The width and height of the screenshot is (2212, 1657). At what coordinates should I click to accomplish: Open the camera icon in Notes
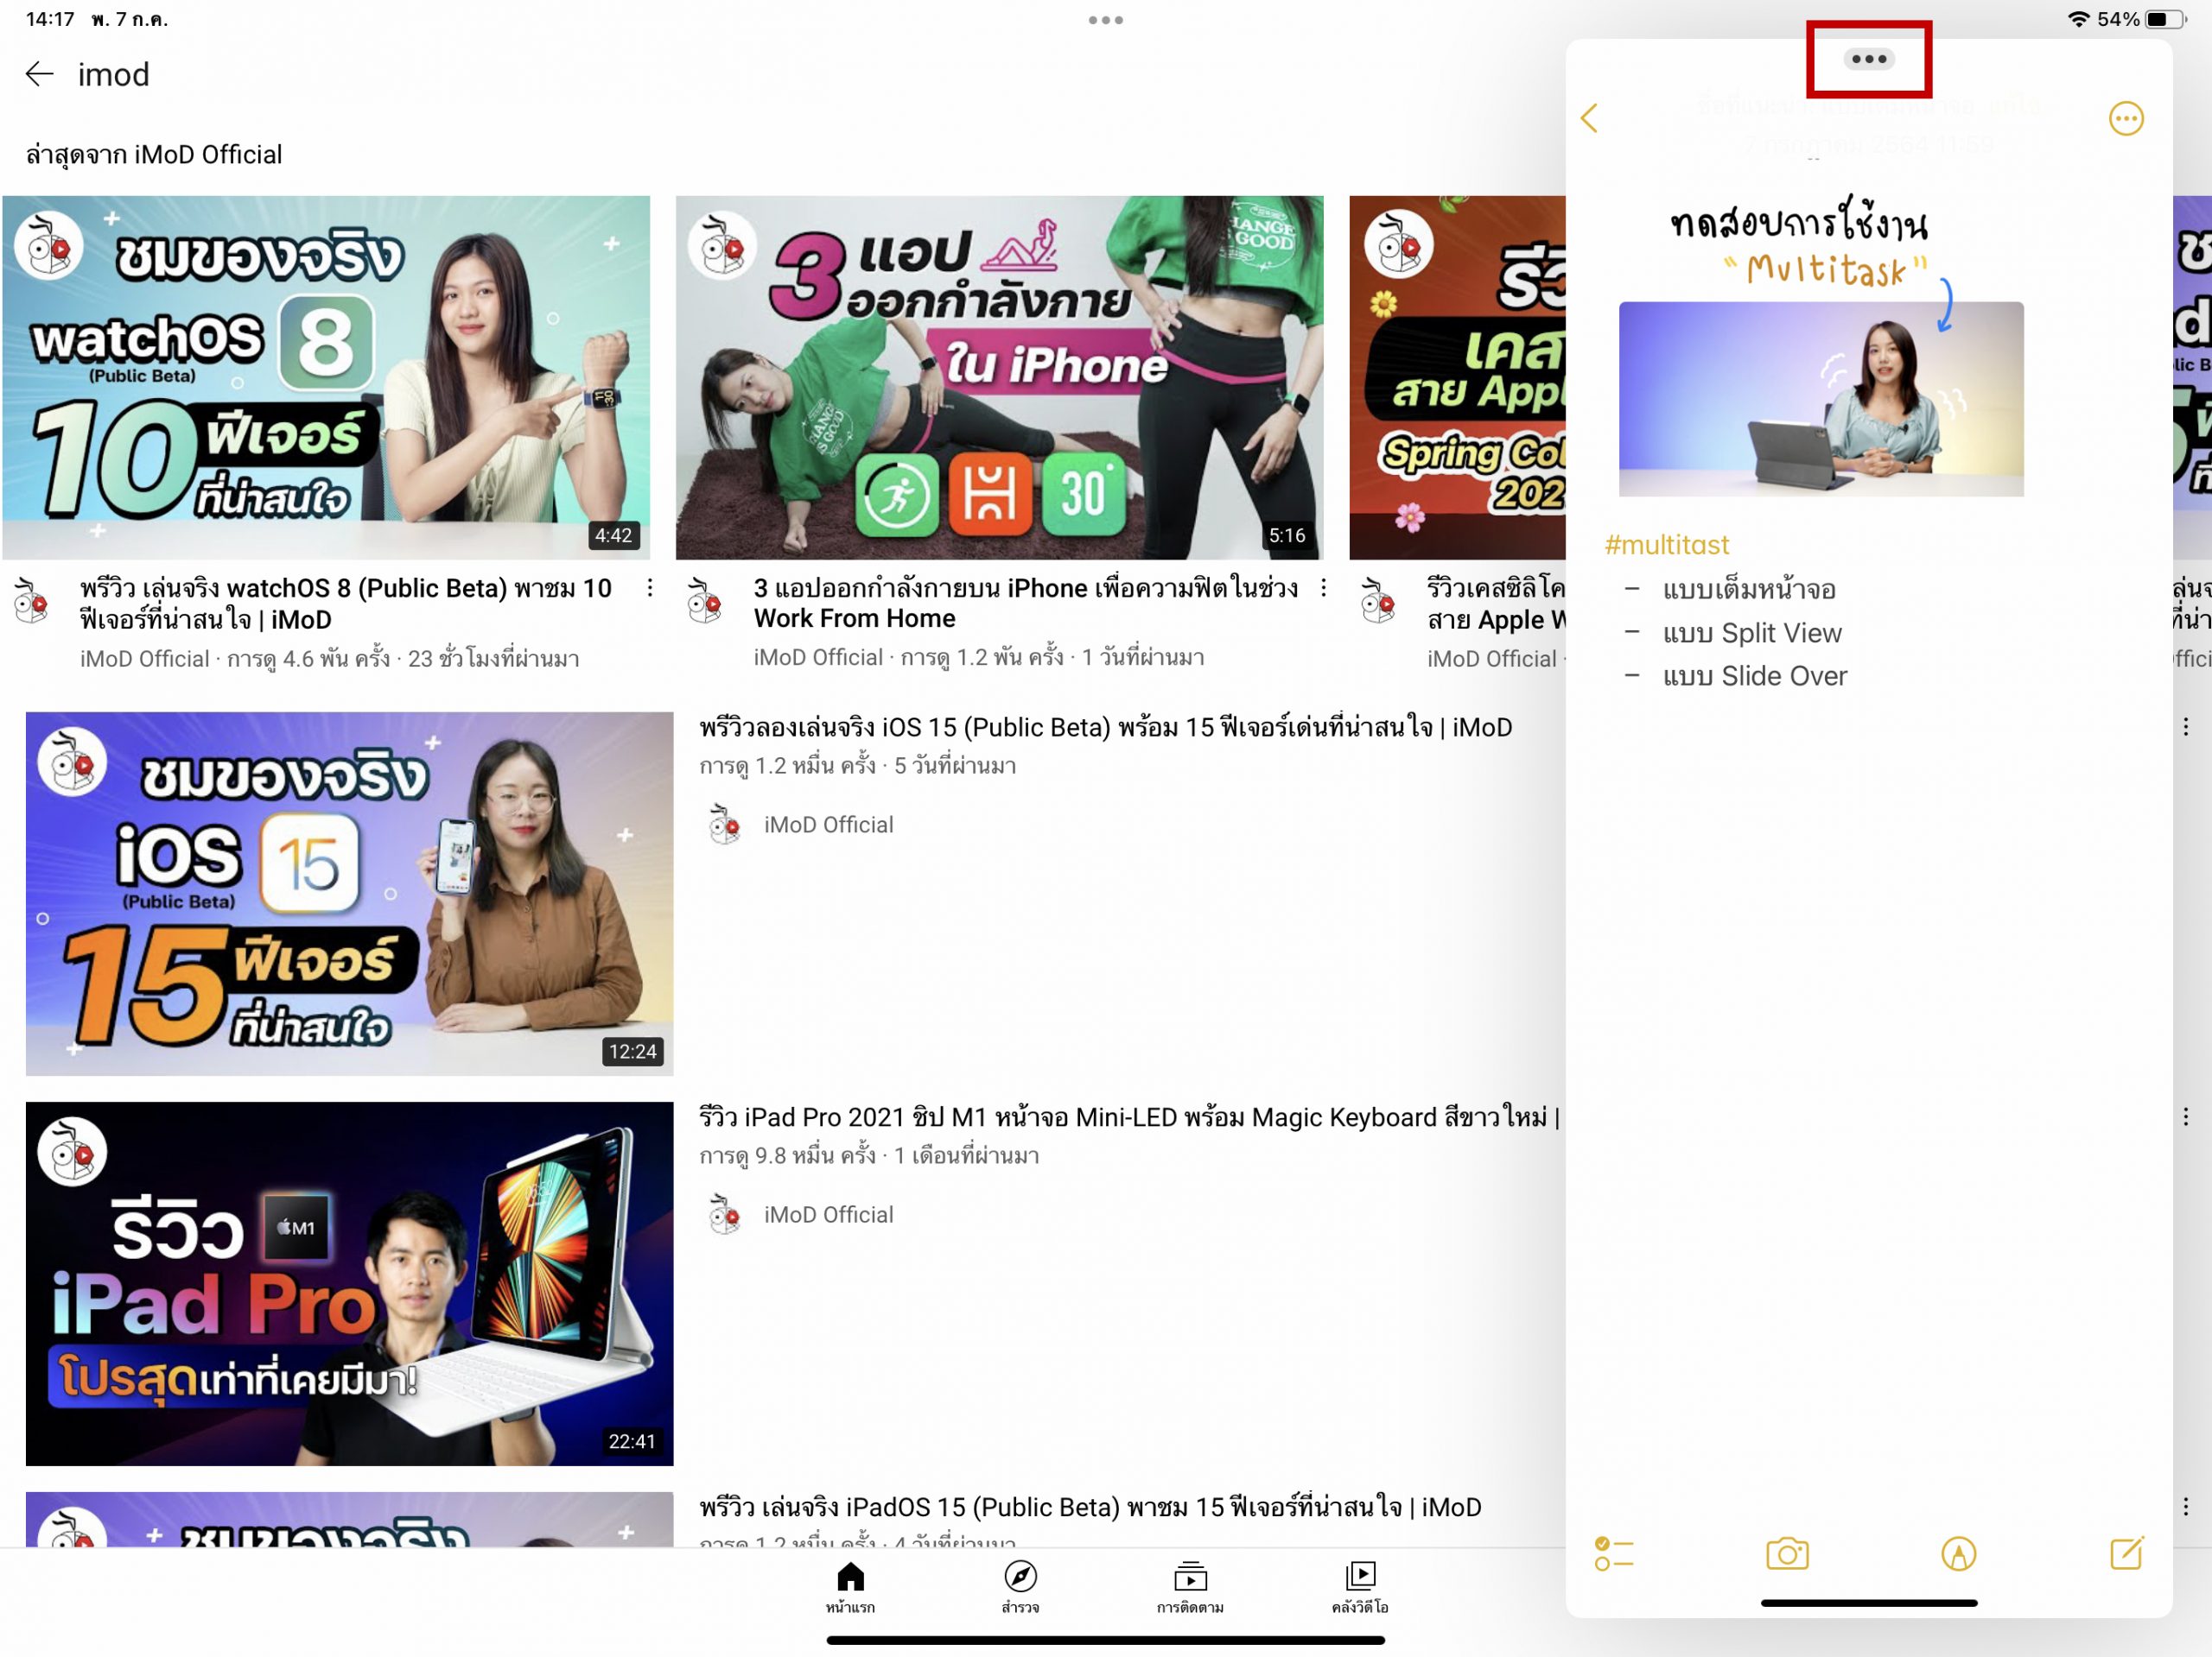pyautogui.click(x=1786, y=1554)
